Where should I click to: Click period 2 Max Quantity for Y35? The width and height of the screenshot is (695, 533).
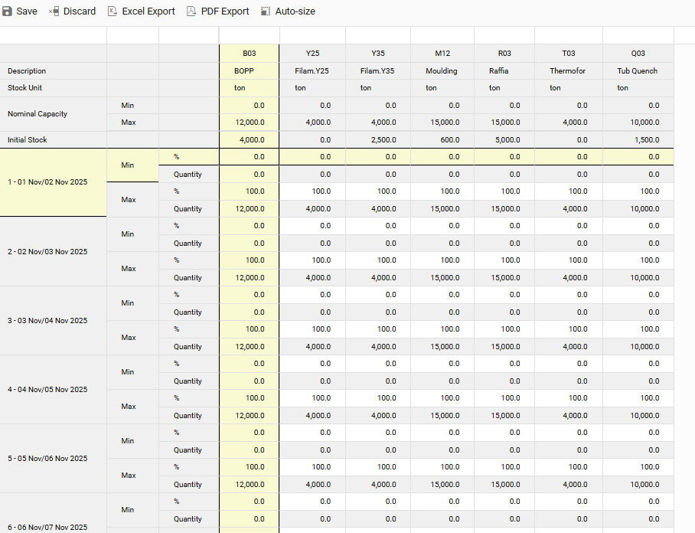(378, 278)
